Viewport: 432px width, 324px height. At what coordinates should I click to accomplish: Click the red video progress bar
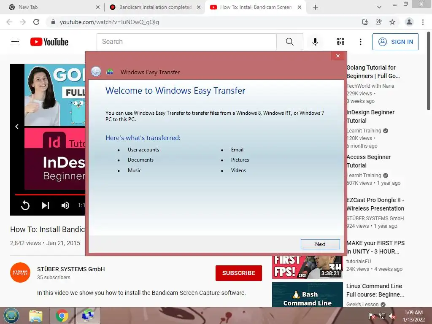click(50, 194)
